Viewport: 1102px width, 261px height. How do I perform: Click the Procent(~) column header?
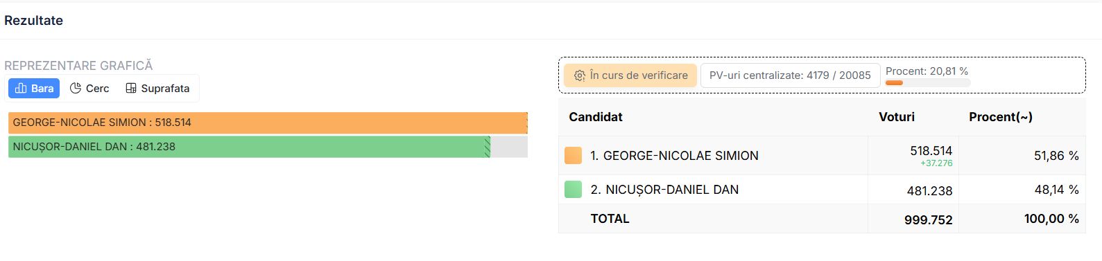tap(1001, 117)
